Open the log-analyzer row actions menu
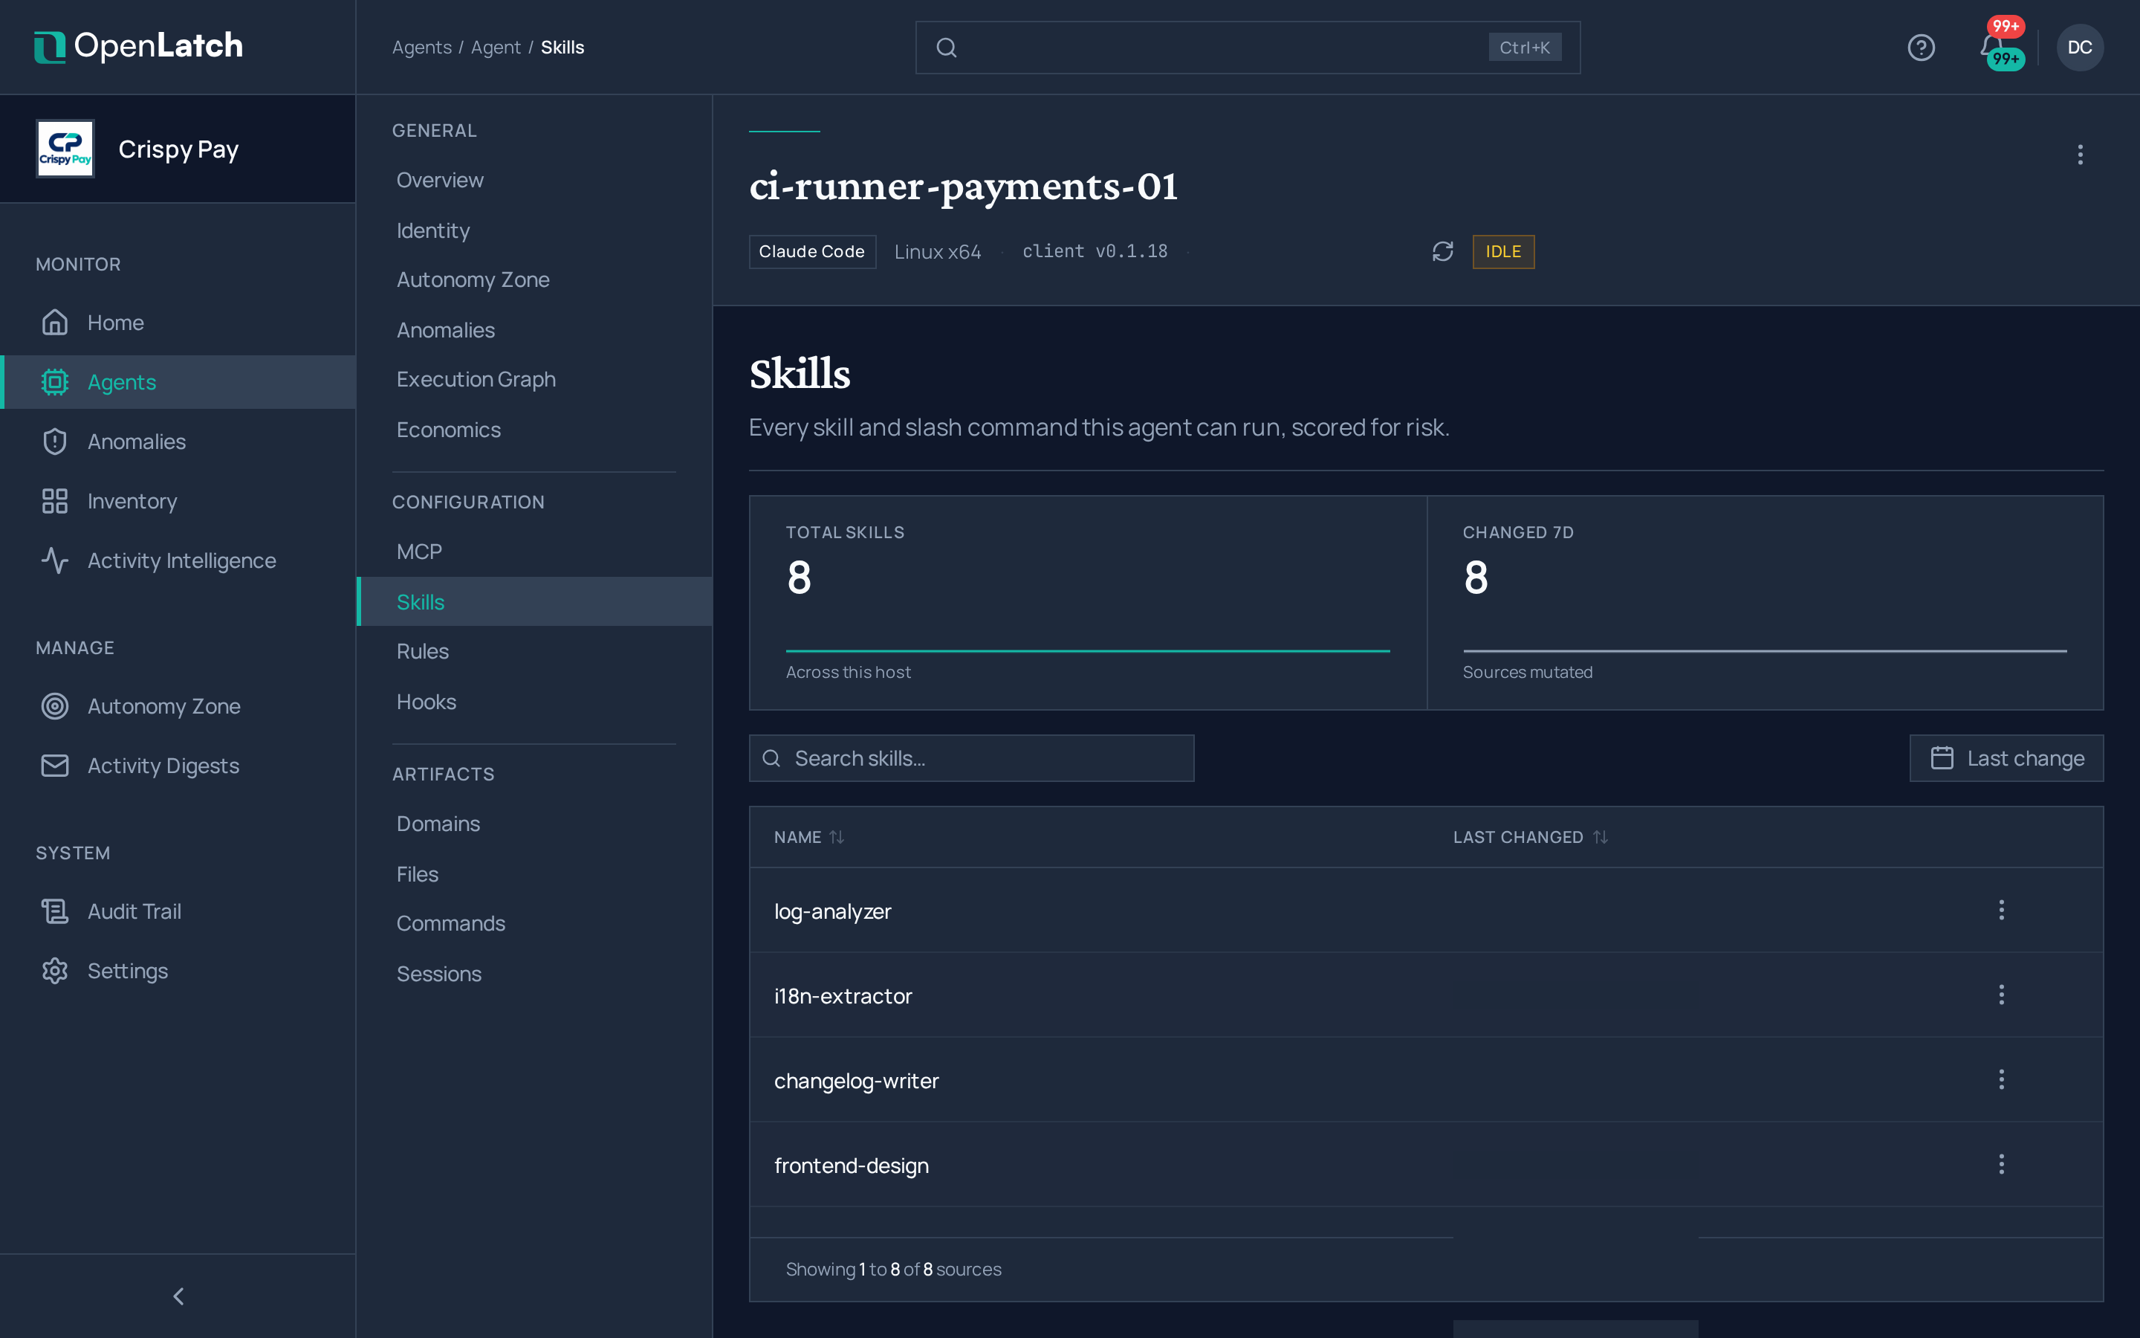This screenshot has height=1338, width=2140. coord(2001,910)
